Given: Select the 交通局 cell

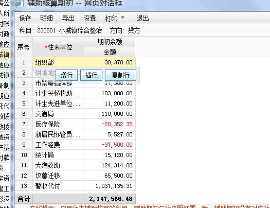Looking at the screenshot, I should coord(59,114).
